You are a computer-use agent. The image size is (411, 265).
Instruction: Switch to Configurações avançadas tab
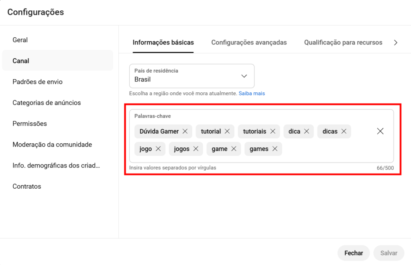click(249, 43)
